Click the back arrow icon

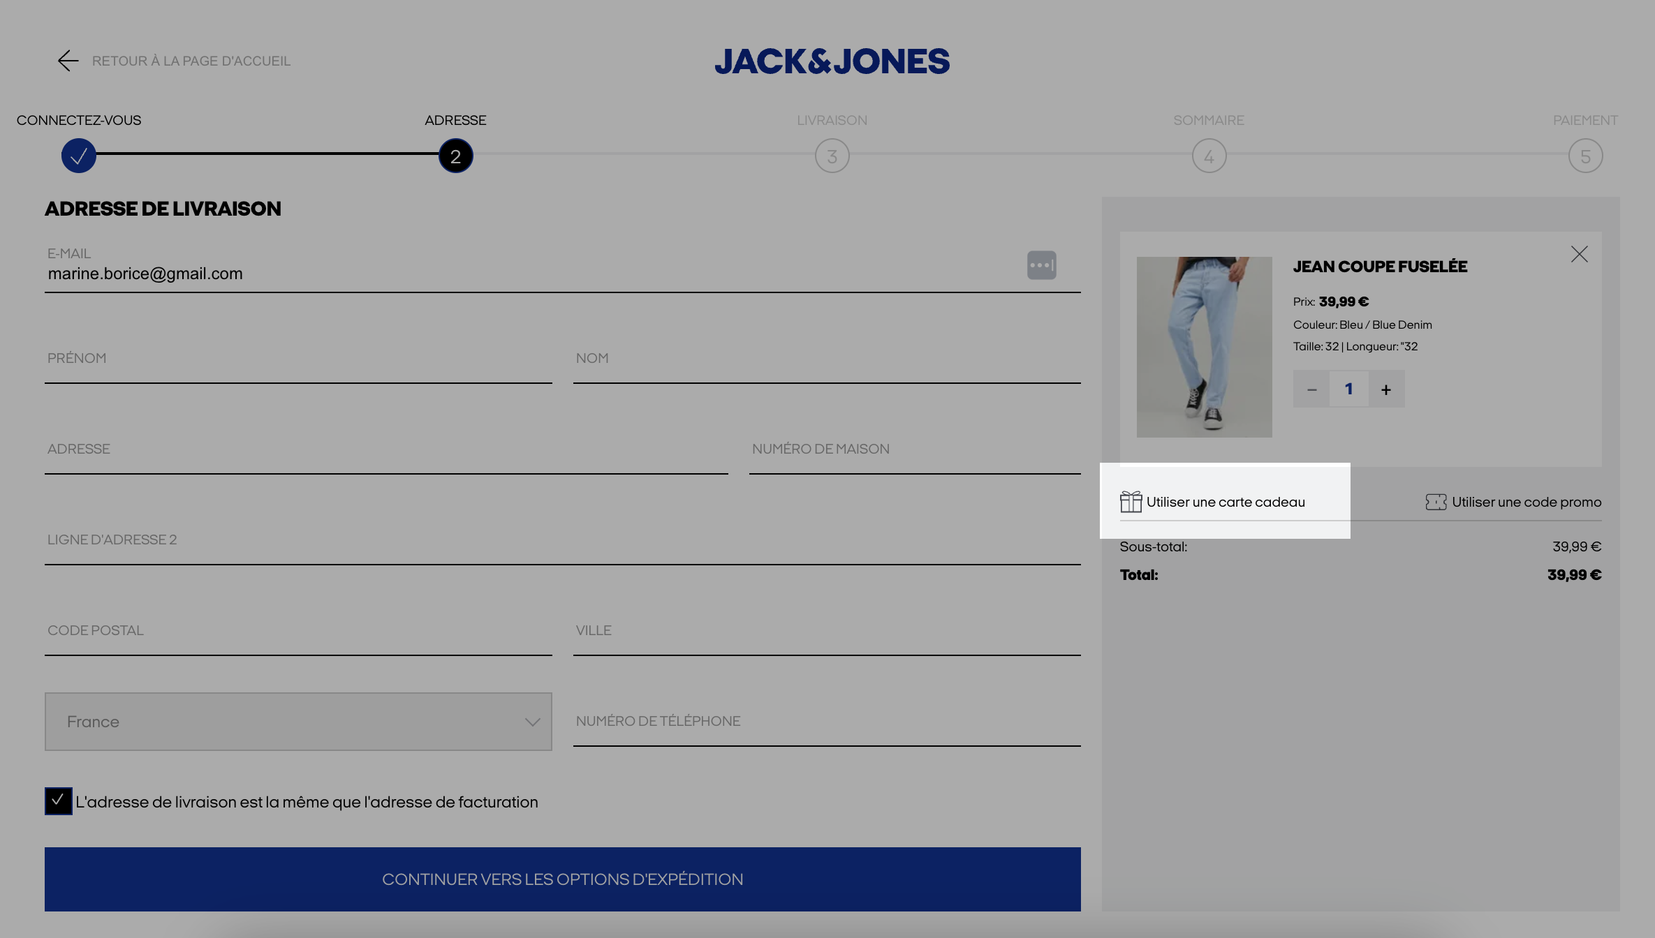pyautogui.click(x=68, y=61)
